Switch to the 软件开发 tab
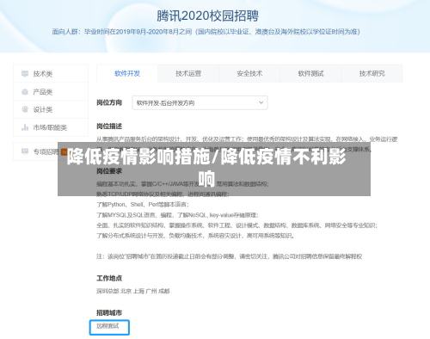The height and width of the screenshot is (339, 430). pyautogui.click(x=127, y=73)
